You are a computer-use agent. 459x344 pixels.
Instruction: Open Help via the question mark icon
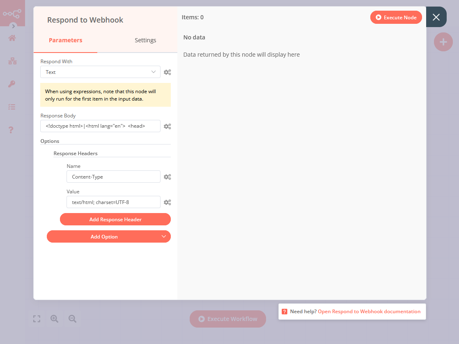pos(12,130)
